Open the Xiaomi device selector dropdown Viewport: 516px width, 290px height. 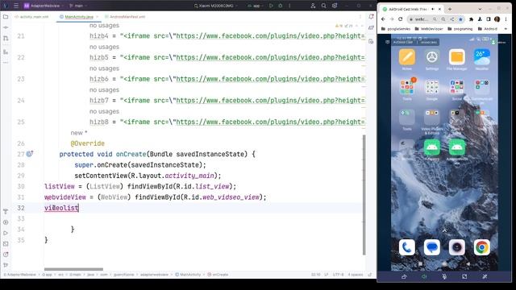coord(216,6)
